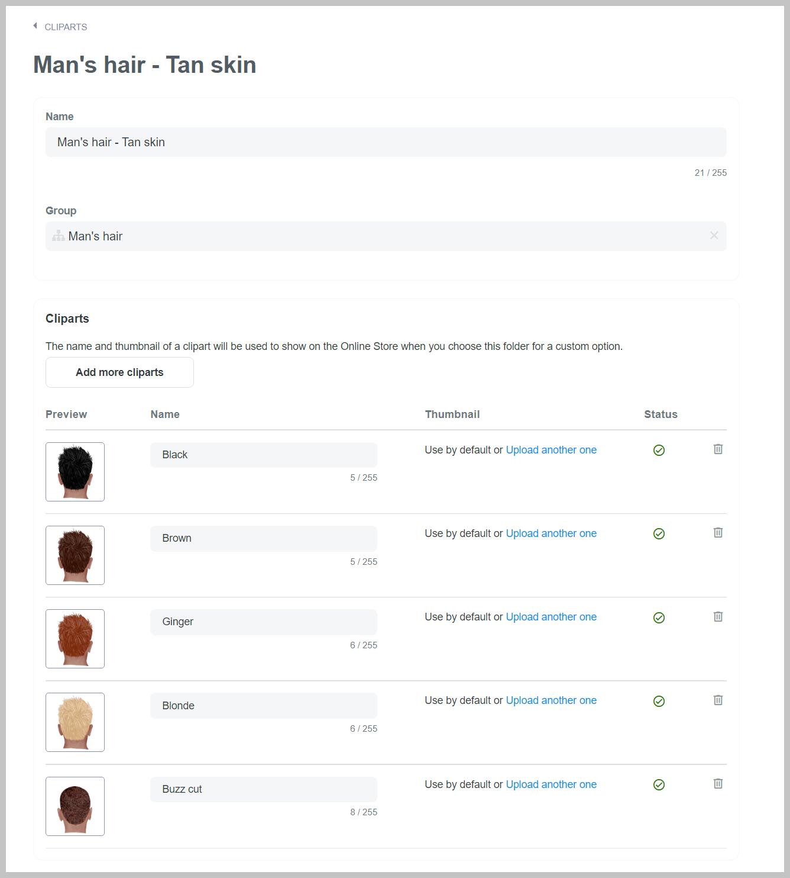Delete the Brown clipart row

[x=718, y=533]
